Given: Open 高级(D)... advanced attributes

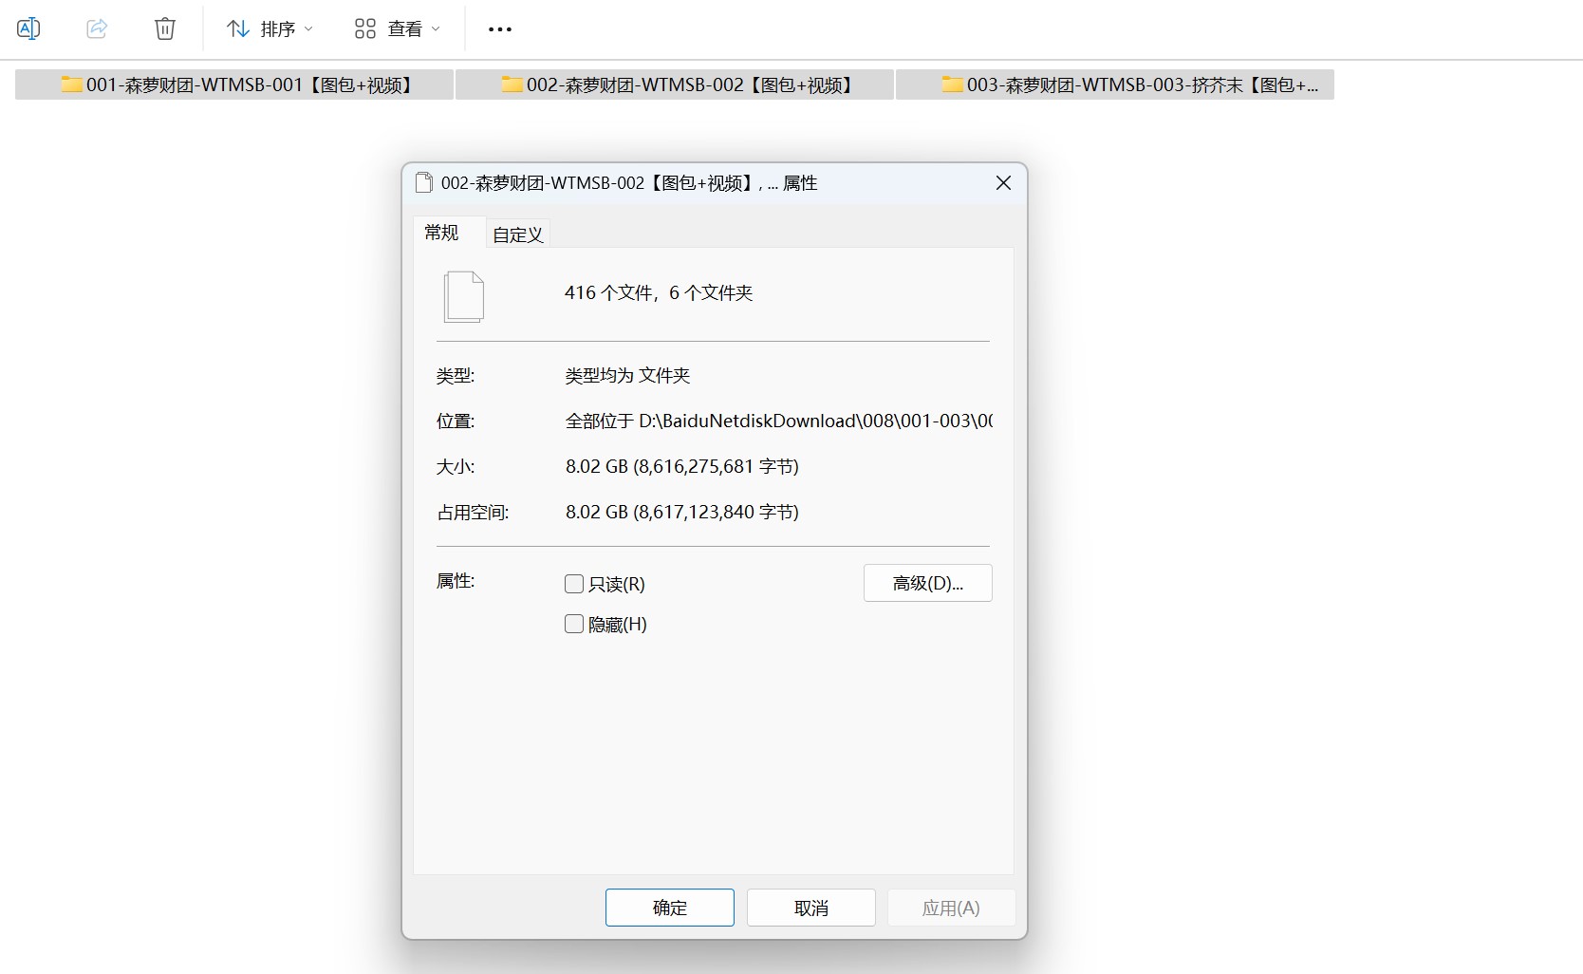Looking at the screenshot, I should tap(927, 583).
